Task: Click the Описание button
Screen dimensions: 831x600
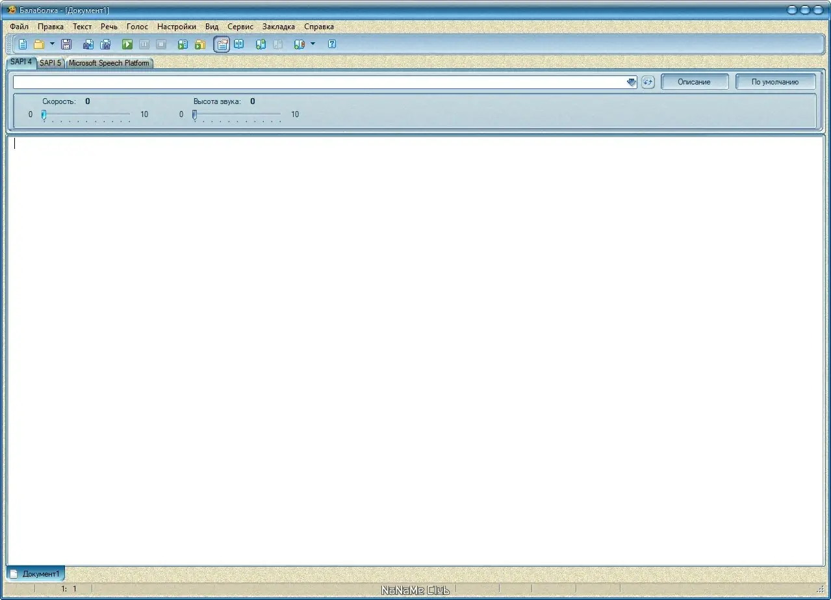Action: coord(695,82)
